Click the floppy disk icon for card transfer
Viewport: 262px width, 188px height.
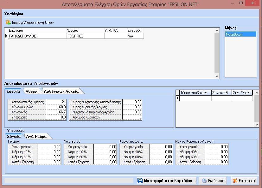tap(140, 180)
